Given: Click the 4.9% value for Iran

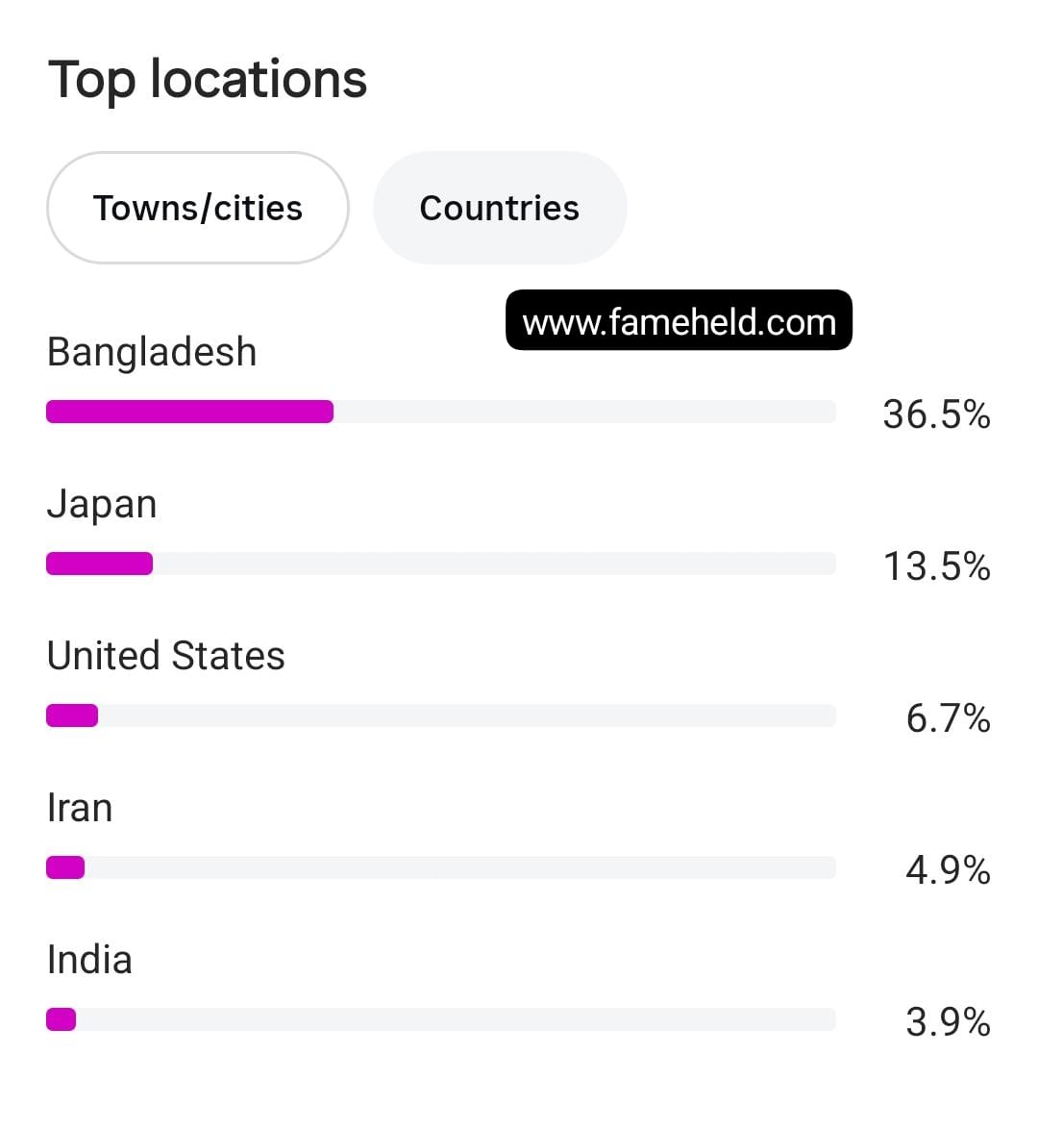Looking at the screenshot, I should (x=948, y=870).
